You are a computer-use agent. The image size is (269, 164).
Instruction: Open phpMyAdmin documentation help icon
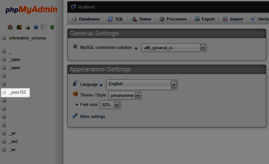click(x=36, y=27)
